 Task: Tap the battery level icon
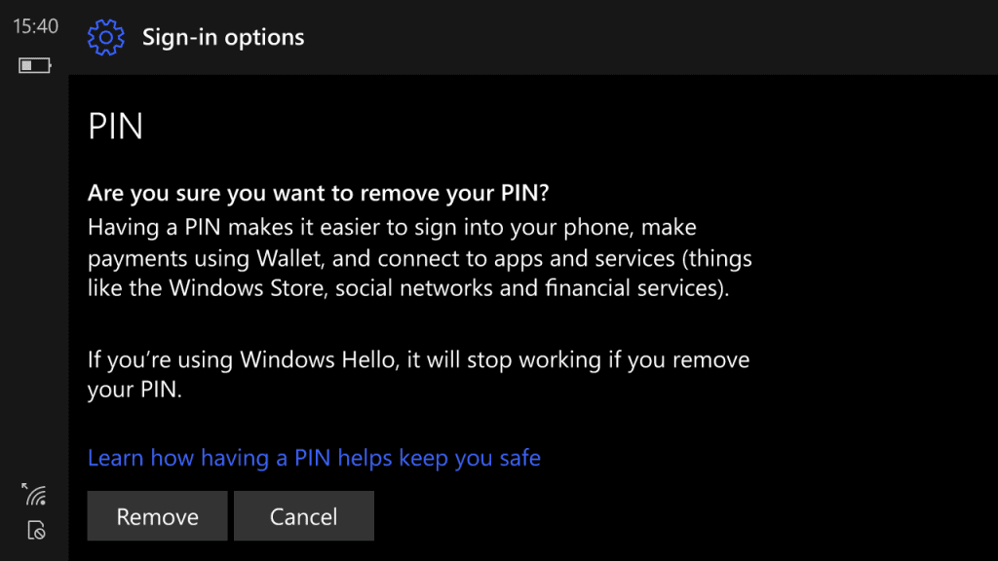(34, 65)
